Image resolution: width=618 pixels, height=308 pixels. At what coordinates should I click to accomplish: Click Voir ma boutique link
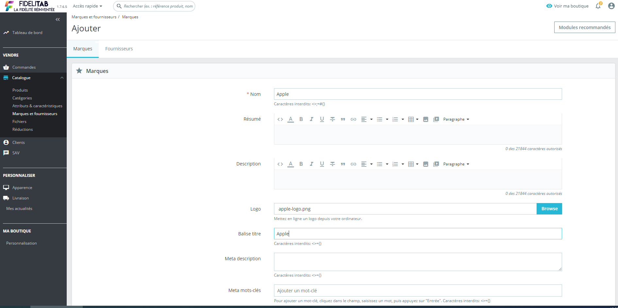[x=568, y=6]
